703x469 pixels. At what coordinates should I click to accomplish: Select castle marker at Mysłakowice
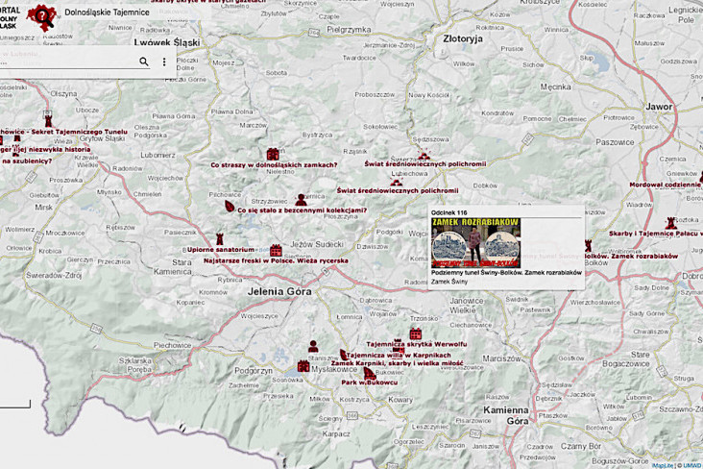click(x=303, y=366)
